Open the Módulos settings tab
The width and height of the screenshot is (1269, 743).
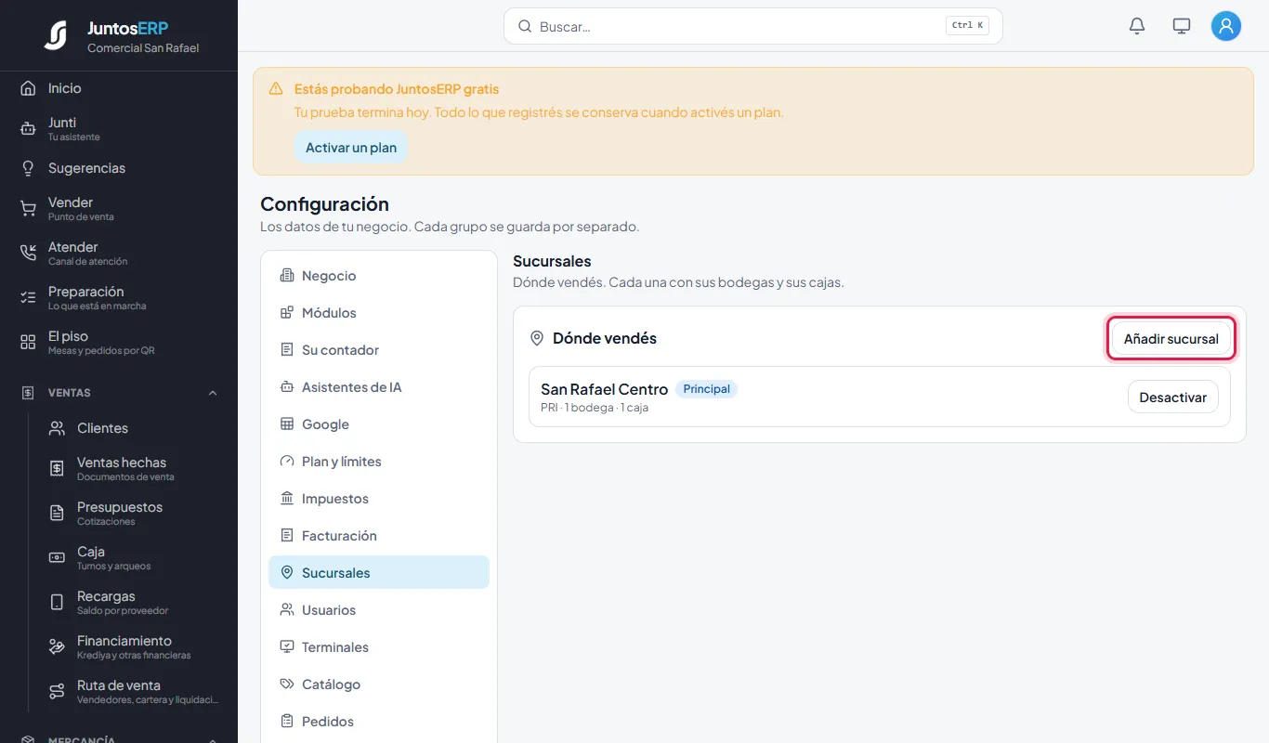tap(379, 313)
